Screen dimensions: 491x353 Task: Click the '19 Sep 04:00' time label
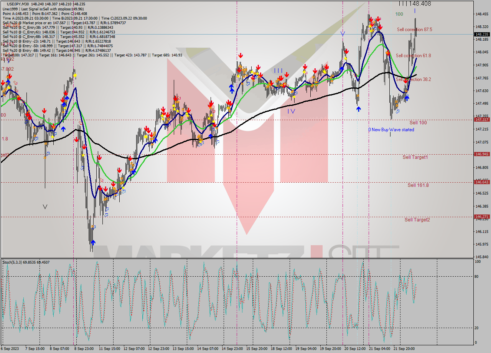(x=306, y=349)
